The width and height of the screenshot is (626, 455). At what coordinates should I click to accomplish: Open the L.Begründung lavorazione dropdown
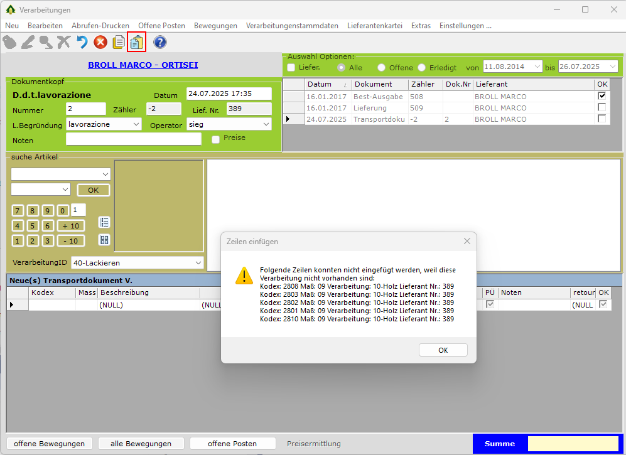click(x=137, y=124)
